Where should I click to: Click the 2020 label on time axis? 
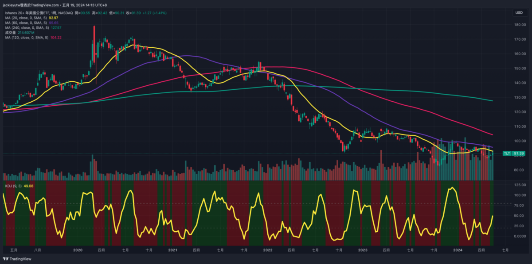click(x=78, y=250)
